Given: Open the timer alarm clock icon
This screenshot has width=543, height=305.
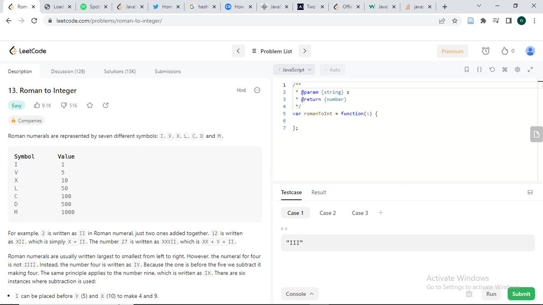Looking at the screenshot, I should [486, 51].
